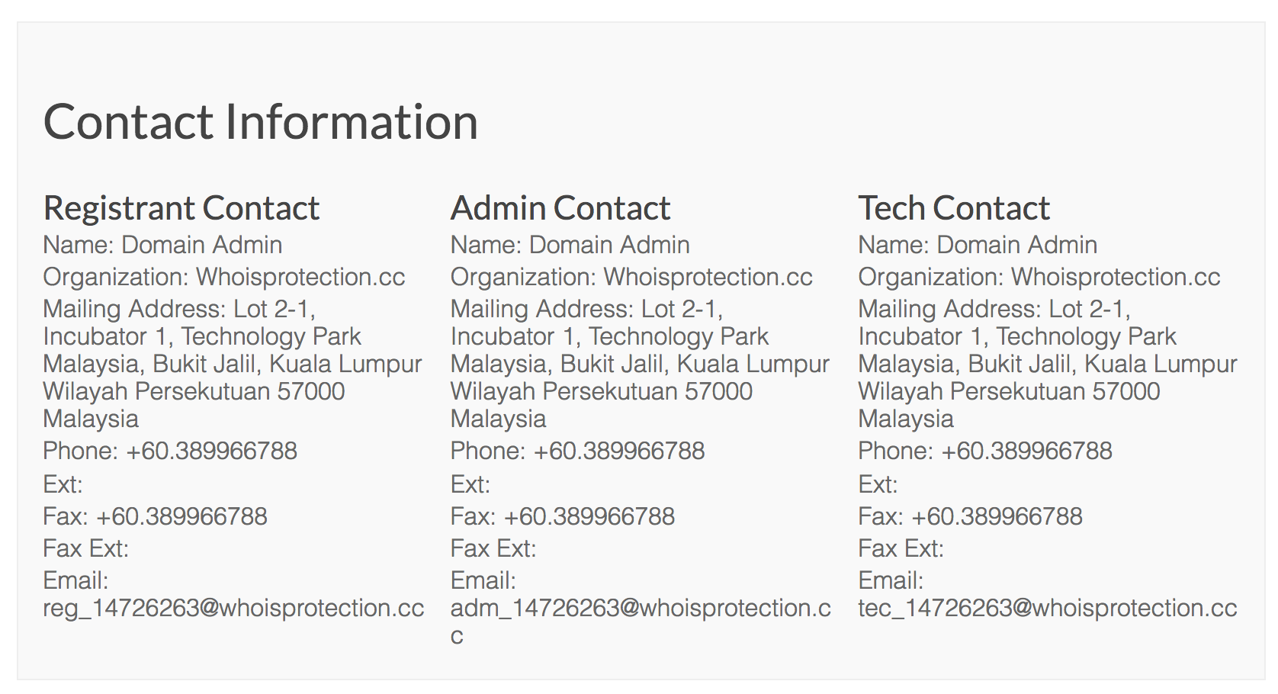Click Registrant Name Domain Admin line

162,245
